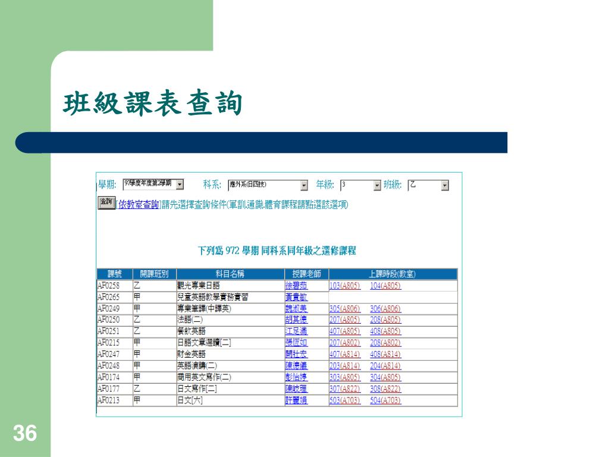Click time slot 308(A822)
Viewport: 609px width, 457px height.
385,389
